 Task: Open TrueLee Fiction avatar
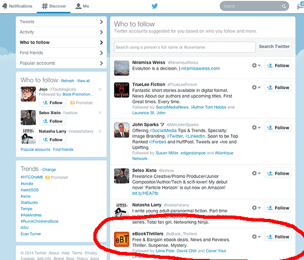tap(122, 90)
